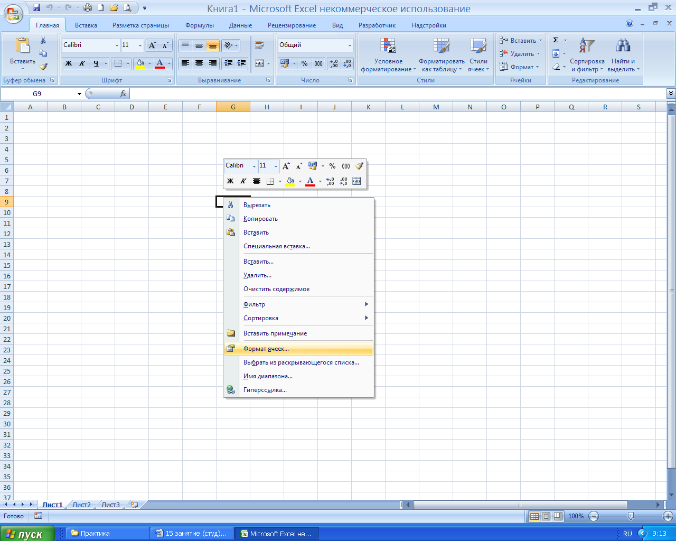Click the ribbon Copy icon

43,53
